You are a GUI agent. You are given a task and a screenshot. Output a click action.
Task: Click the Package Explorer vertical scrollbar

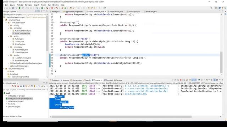point(47,33)
